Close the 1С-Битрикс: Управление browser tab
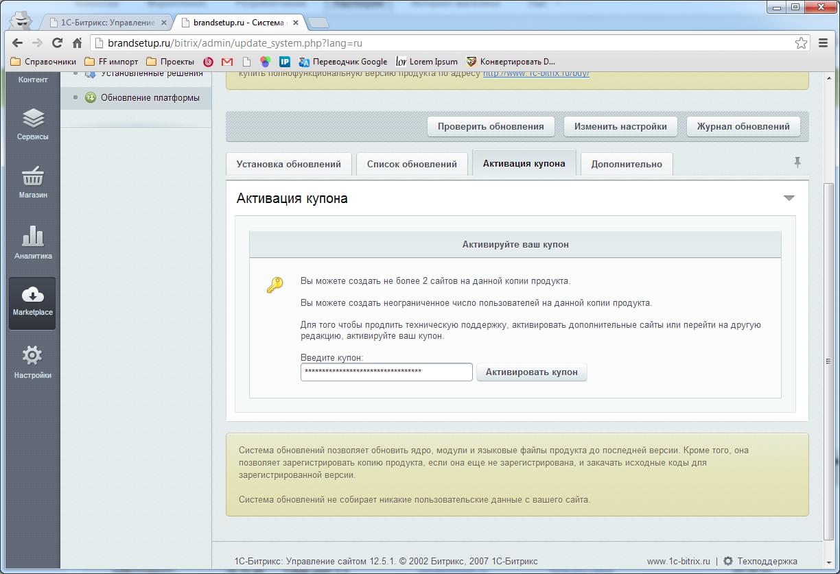This screenshot has width=840, height=574. coord(163,22)
